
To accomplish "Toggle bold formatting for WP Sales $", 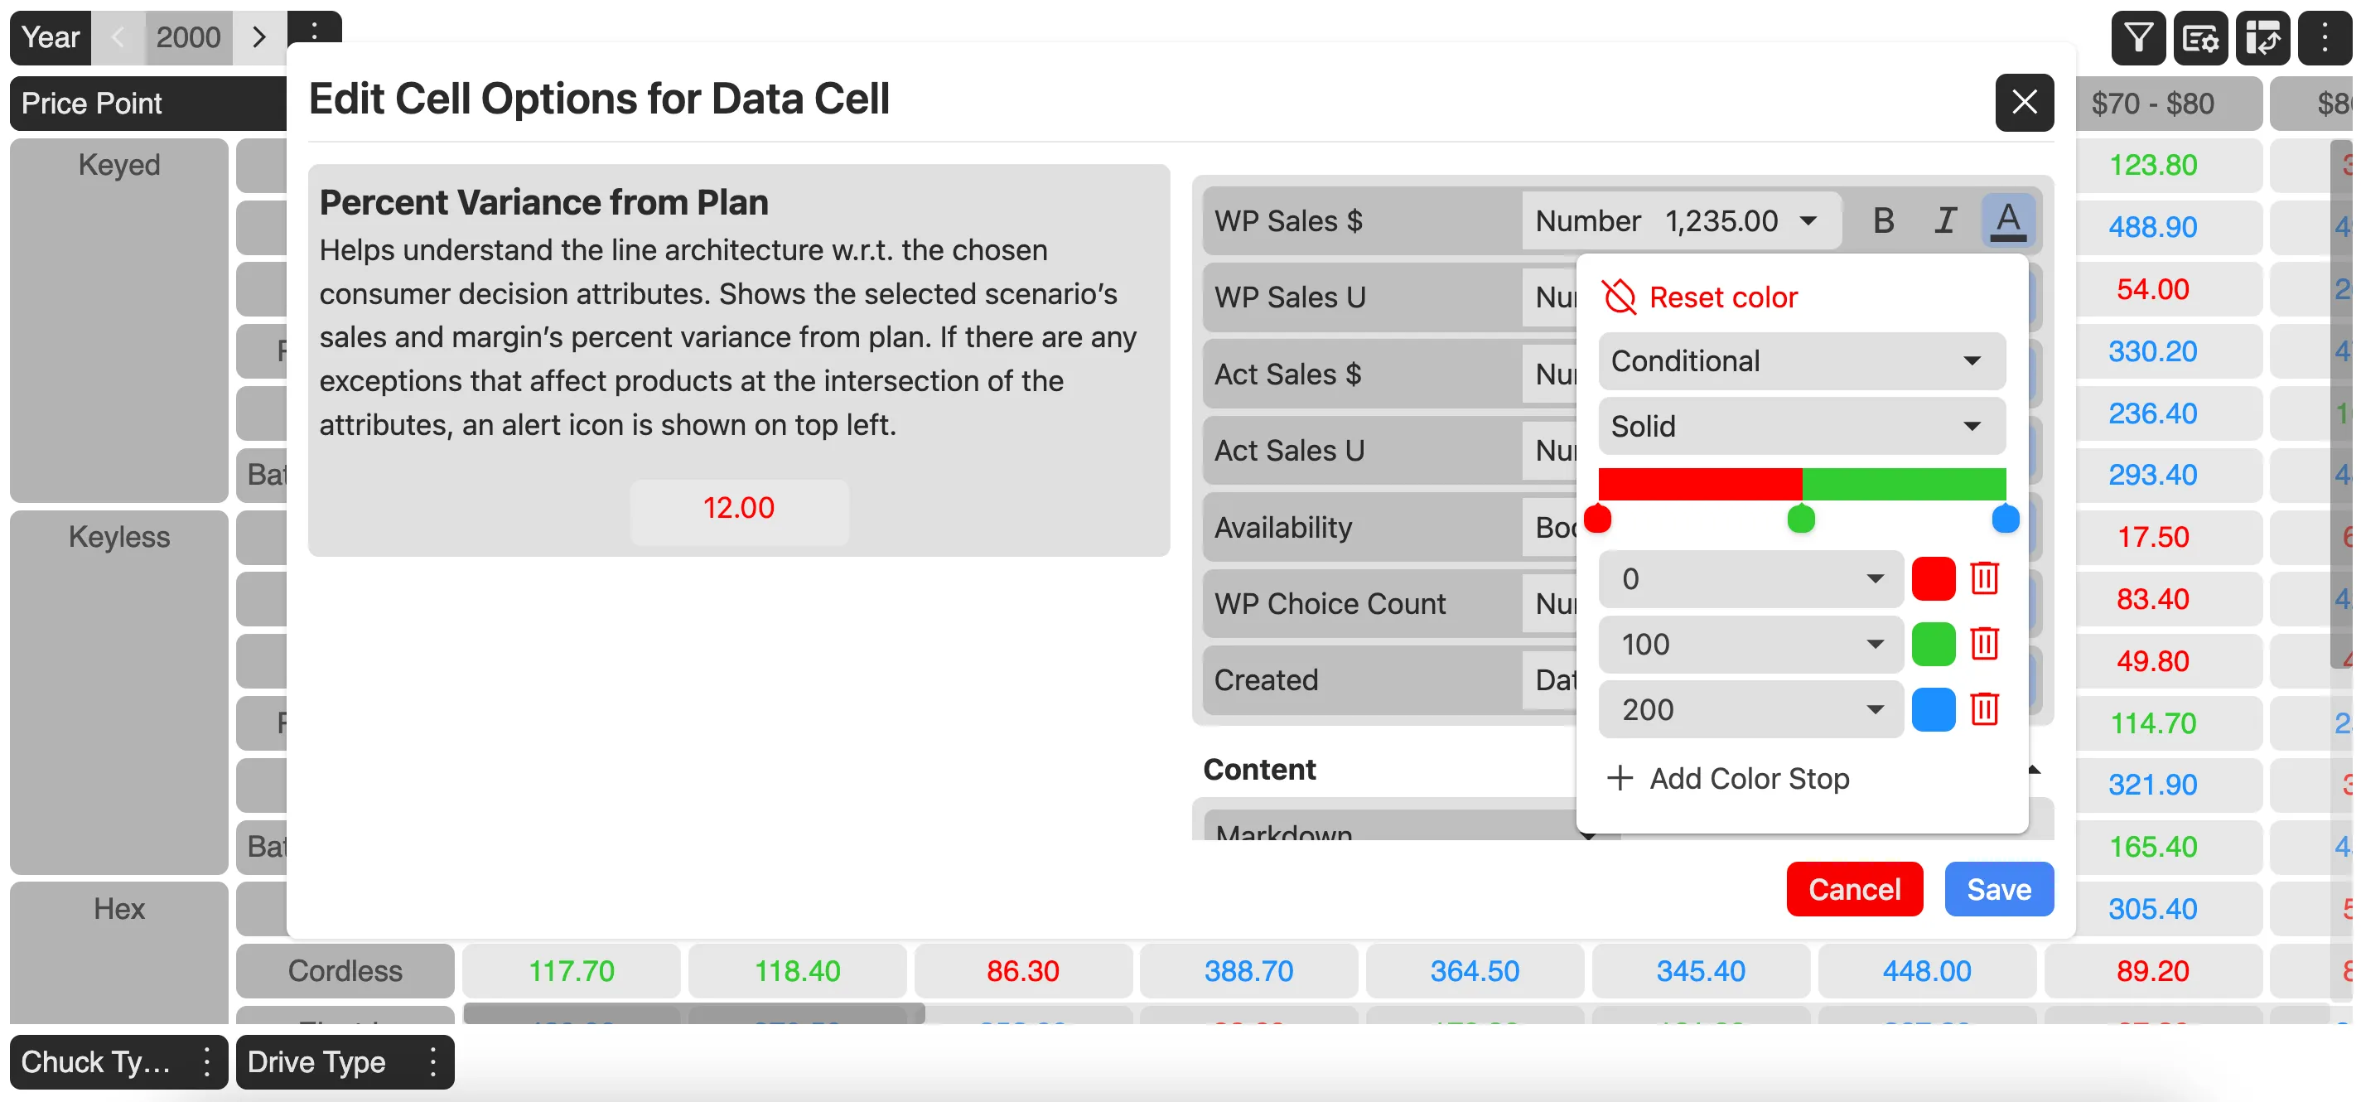I will 1884,220.
